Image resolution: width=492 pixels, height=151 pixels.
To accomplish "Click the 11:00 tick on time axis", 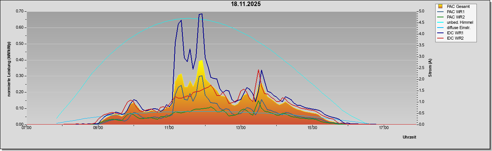I will tap(169, 128).
